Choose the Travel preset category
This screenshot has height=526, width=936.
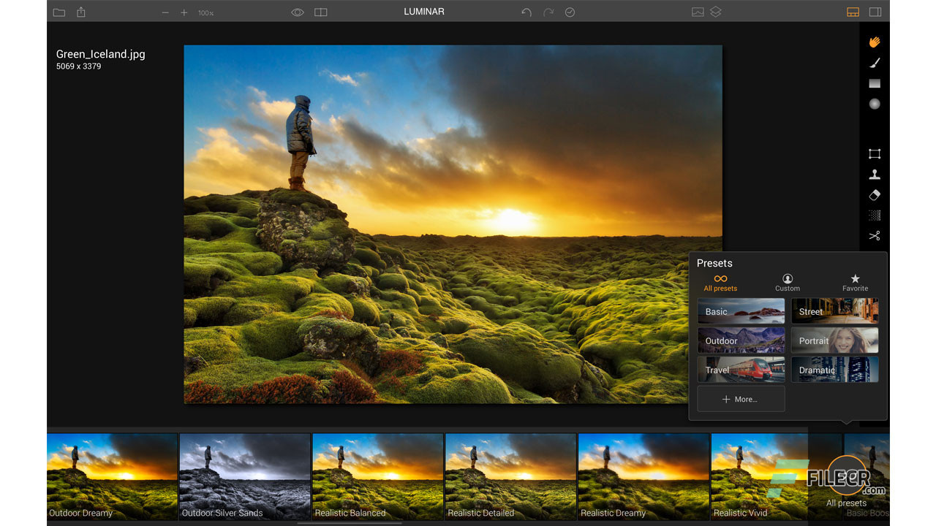741,370
